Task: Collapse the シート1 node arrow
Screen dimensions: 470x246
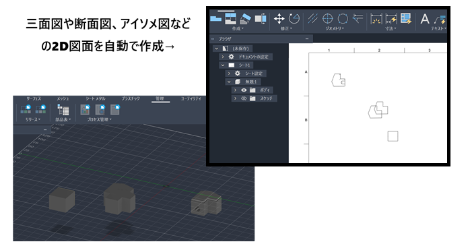Action: pyautogui.click(x=223, y=65)
